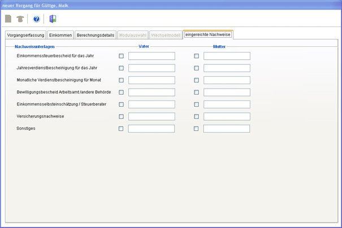Check Vater box for Bewilligungsbescheid Arbeitsamt
Image resolution: width=342 pixels, height=228 pixels.
tap(121, 93)
